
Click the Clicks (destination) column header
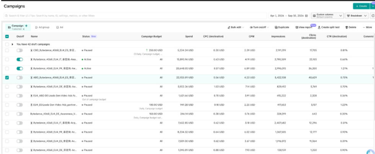(x=308, y=36)
